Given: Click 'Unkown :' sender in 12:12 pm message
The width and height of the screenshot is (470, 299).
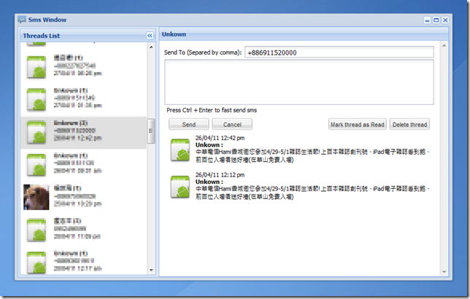Looking at the screenshot, I should tap(209, 182).
